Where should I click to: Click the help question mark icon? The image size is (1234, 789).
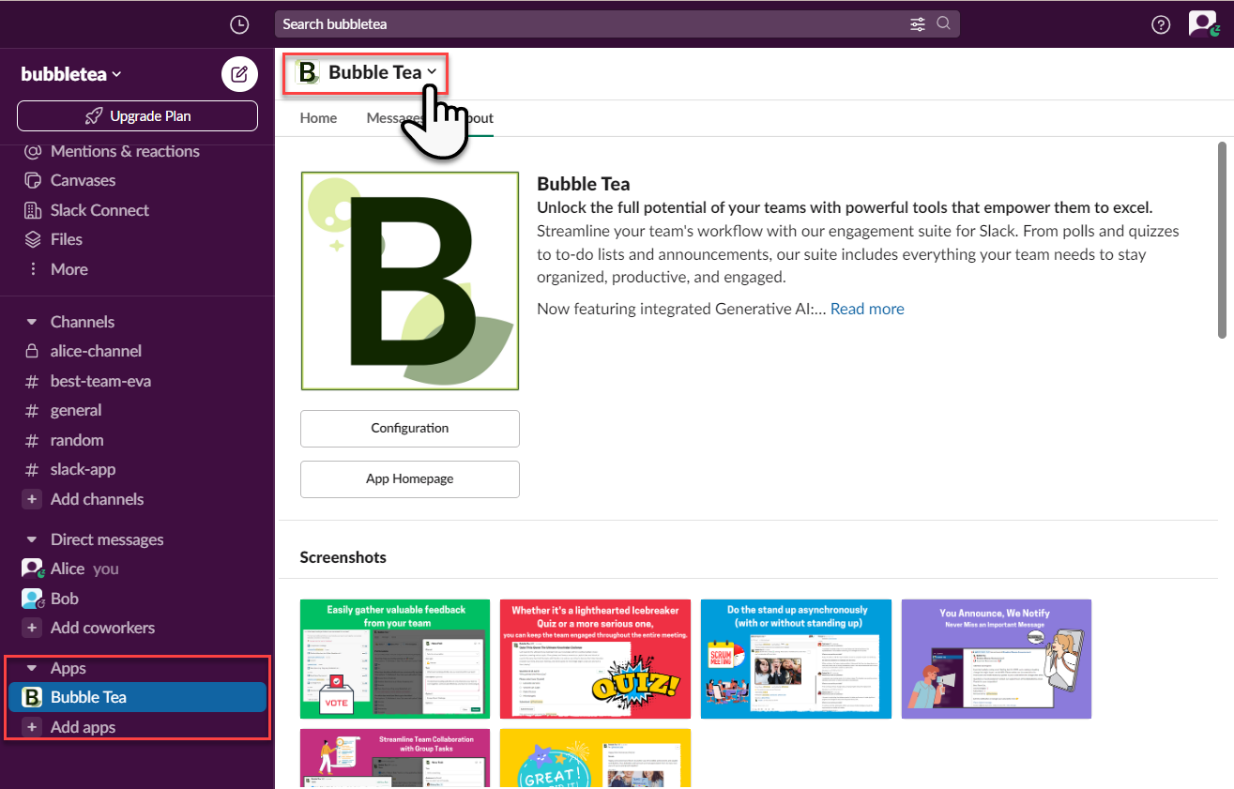coord(1161,24)
